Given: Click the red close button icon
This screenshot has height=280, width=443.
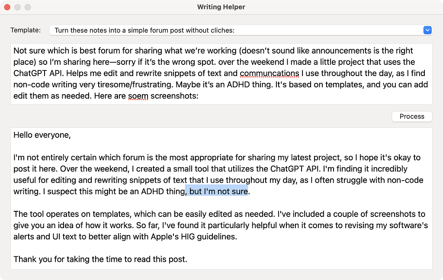Looking at the screenshot, I should [x=7, y=7].
